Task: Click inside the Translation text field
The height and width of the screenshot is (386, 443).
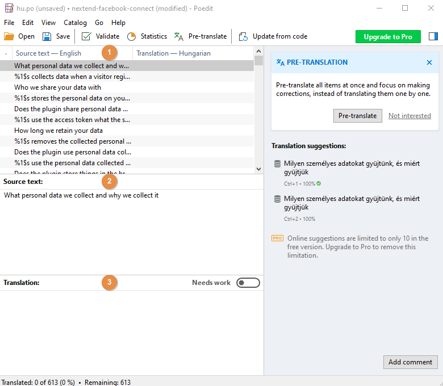Action: pyautogui.click(x=131, y=329)
